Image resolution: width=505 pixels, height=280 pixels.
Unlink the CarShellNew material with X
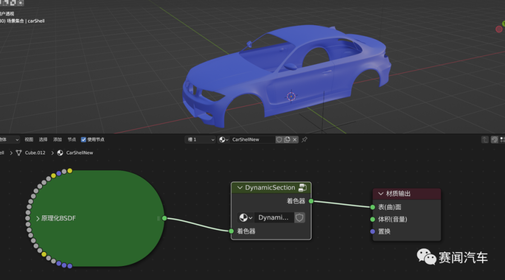pyautogui.click(x=295, y=140)
